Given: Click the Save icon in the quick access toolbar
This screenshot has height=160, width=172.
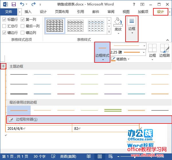Looking at the screenshot, I should 14,4.
